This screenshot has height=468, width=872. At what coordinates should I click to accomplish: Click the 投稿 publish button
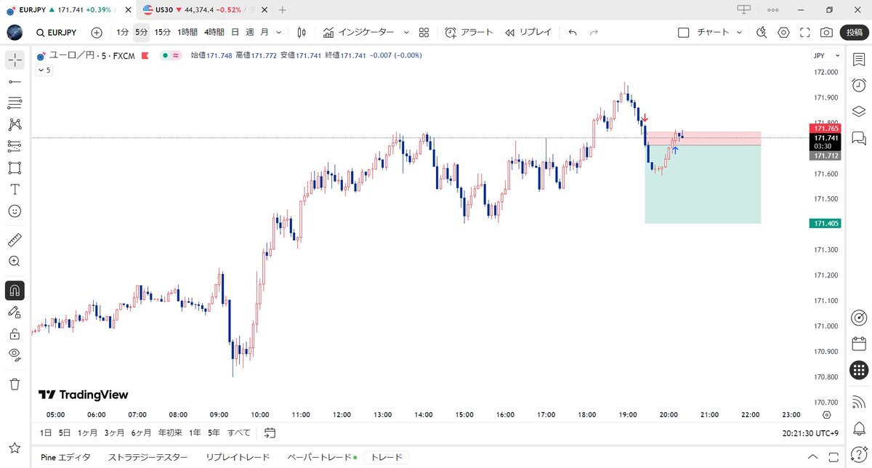(854, 33)
